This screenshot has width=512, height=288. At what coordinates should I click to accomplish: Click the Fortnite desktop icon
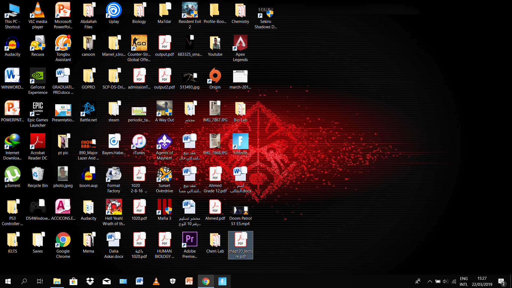coord(240,142)
